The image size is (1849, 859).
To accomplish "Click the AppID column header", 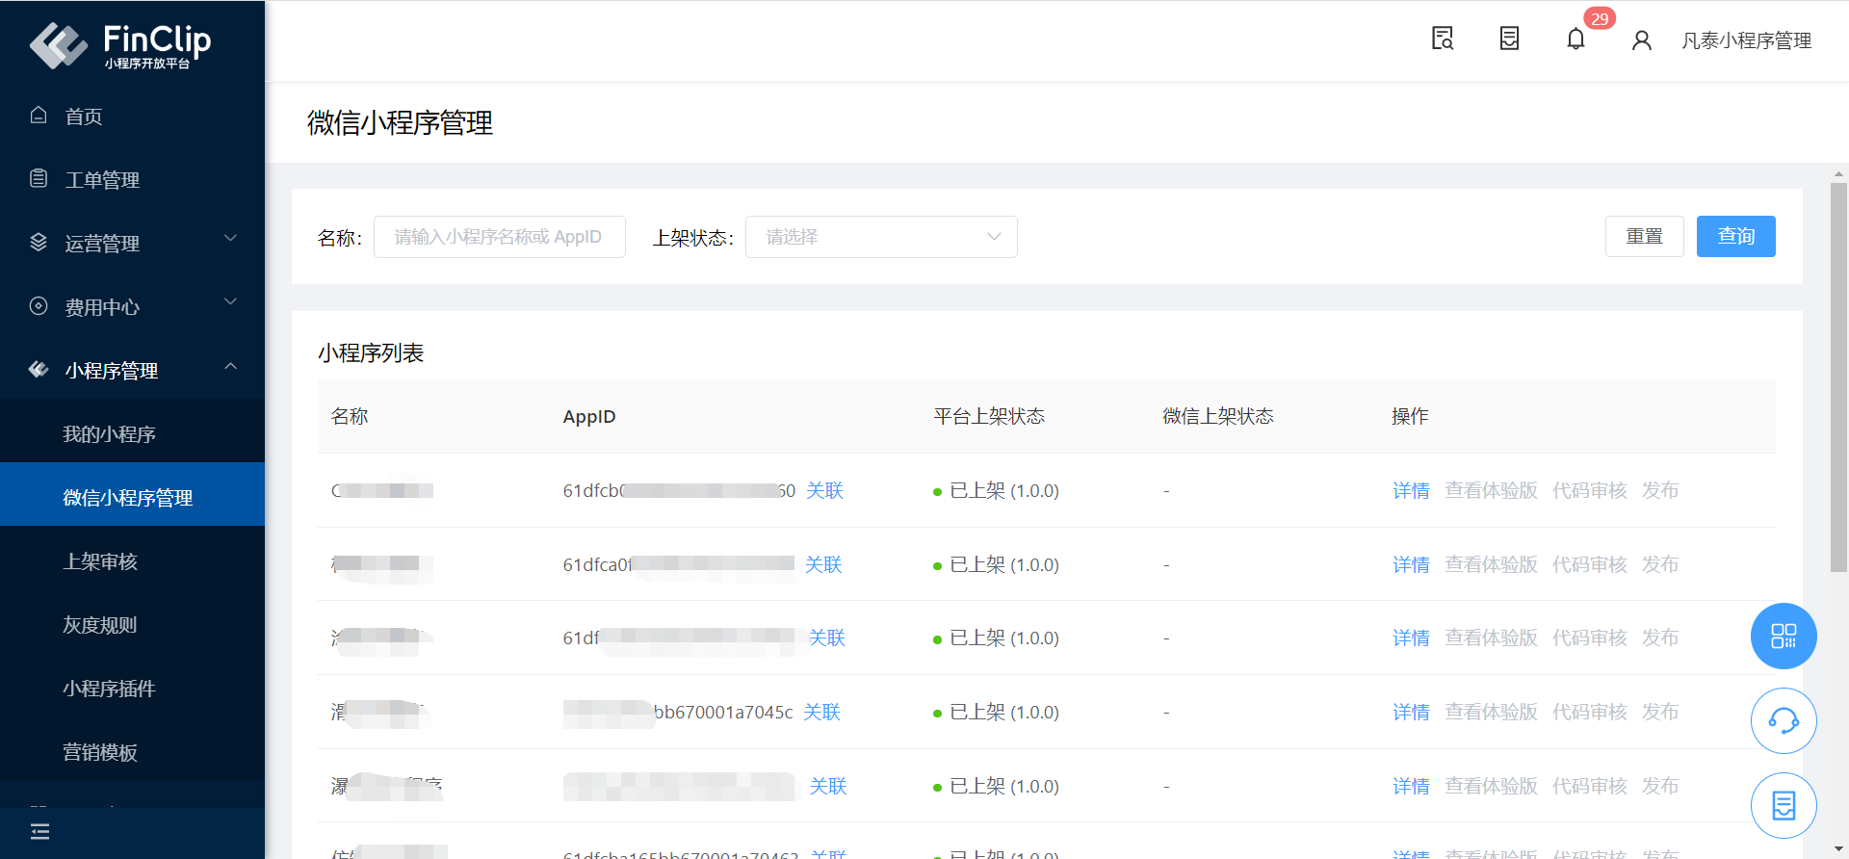I will [589, 417].
